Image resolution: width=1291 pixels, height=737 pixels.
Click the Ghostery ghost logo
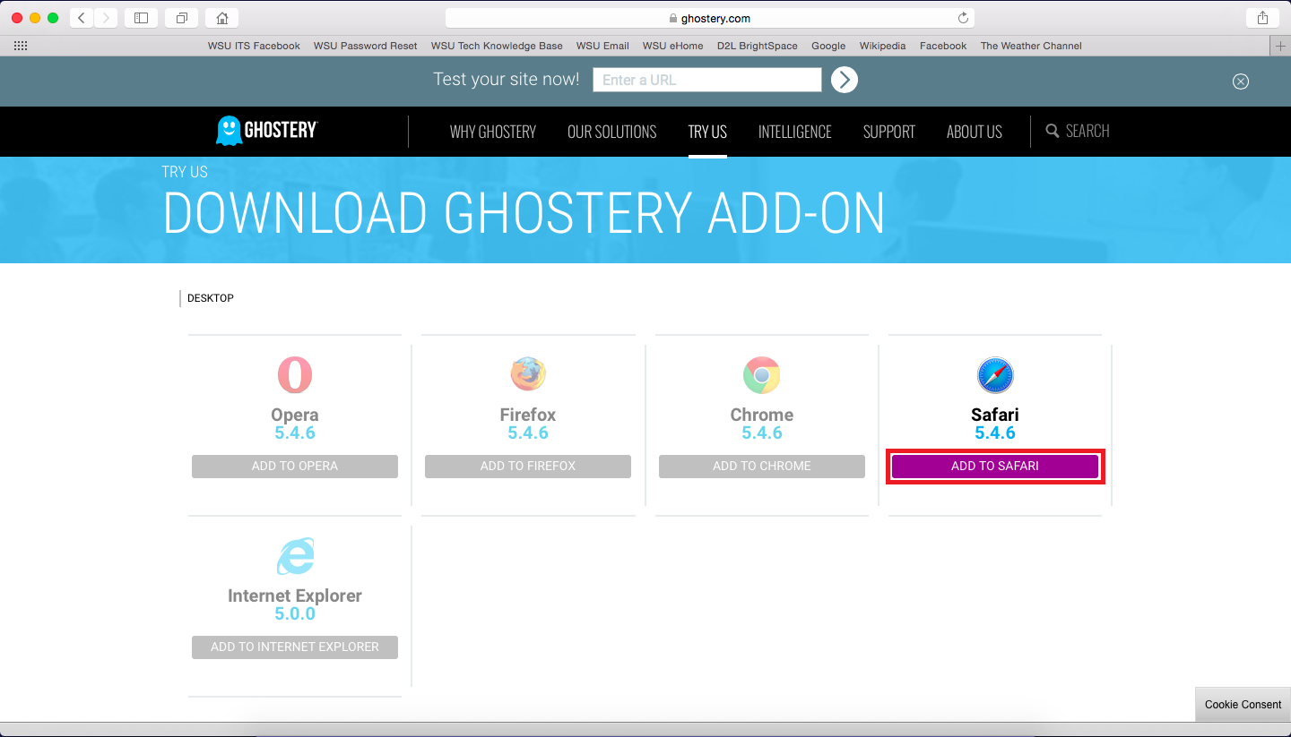coord(230,131)
